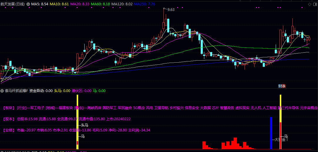Expand the 套马杆抓起爆F indicator dropdown arrow
The image size is (318, 152).
point(2,91)
